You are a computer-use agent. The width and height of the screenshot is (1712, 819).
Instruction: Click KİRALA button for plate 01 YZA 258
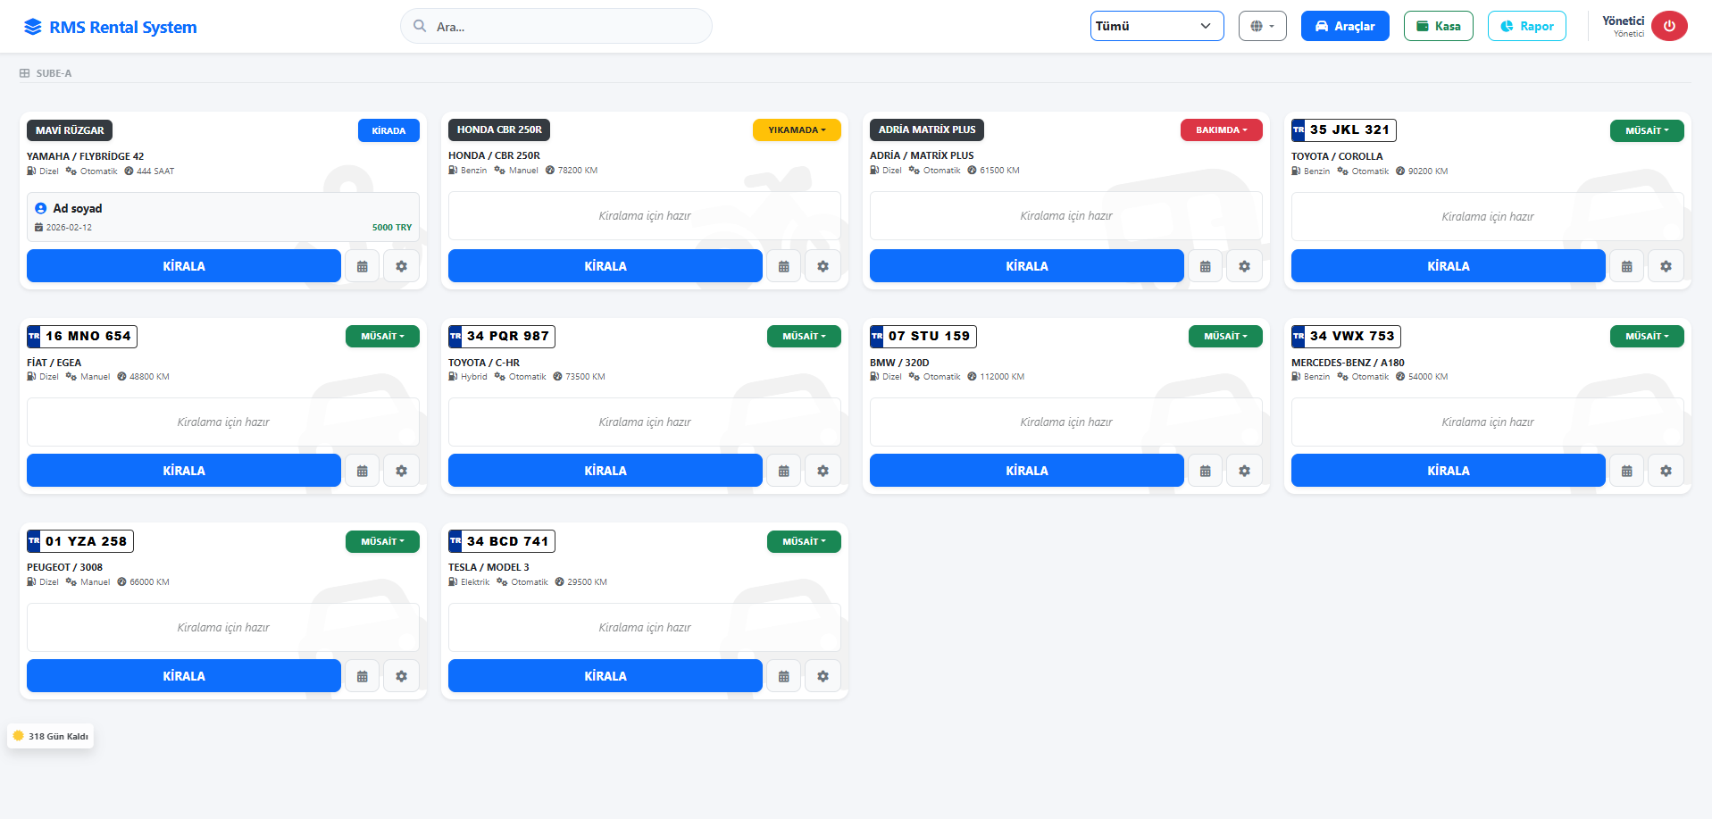(x=184, y=676)
